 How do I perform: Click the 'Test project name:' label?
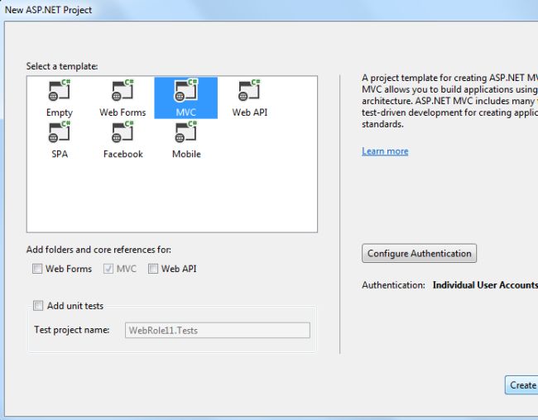pyautogui.click(x=72, y=330)
